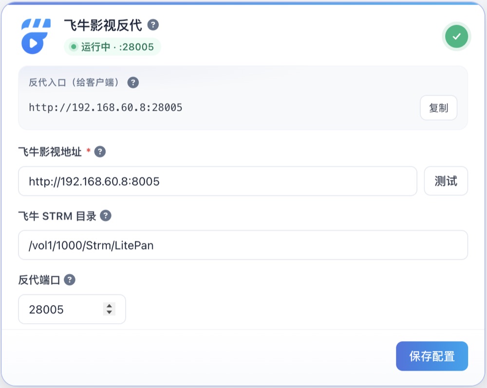Screen dimensions: 487x388
Task: Click the 运行中 :28005 status badge
Action: pyautogui.click(x=112, y=47)
